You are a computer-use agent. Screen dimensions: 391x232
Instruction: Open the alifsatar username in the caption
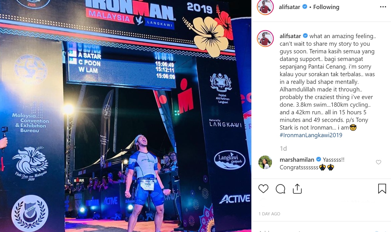click(290, 36)
